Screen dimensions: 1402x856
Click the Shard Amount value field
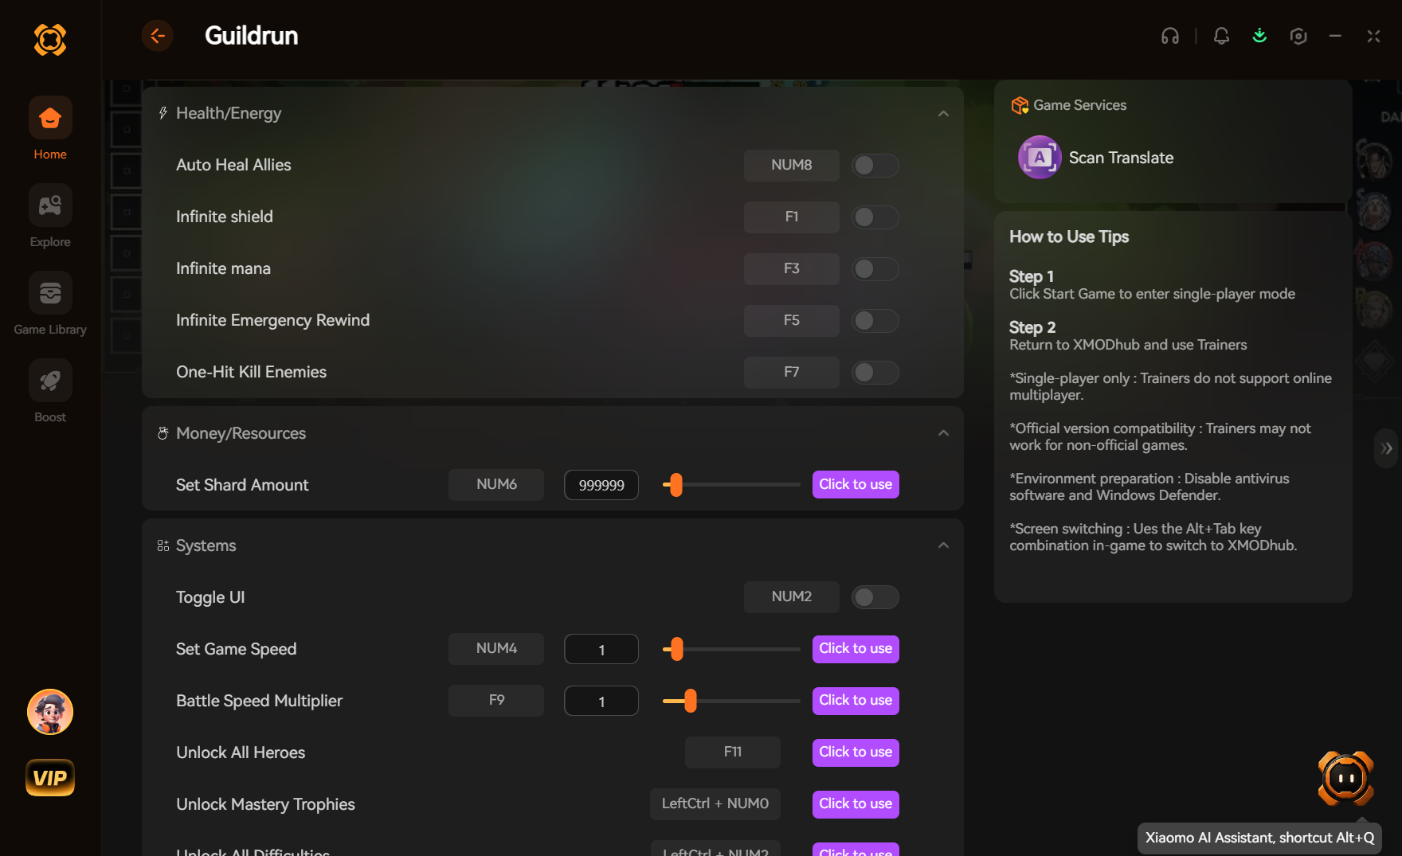click(x=601, y=485)
